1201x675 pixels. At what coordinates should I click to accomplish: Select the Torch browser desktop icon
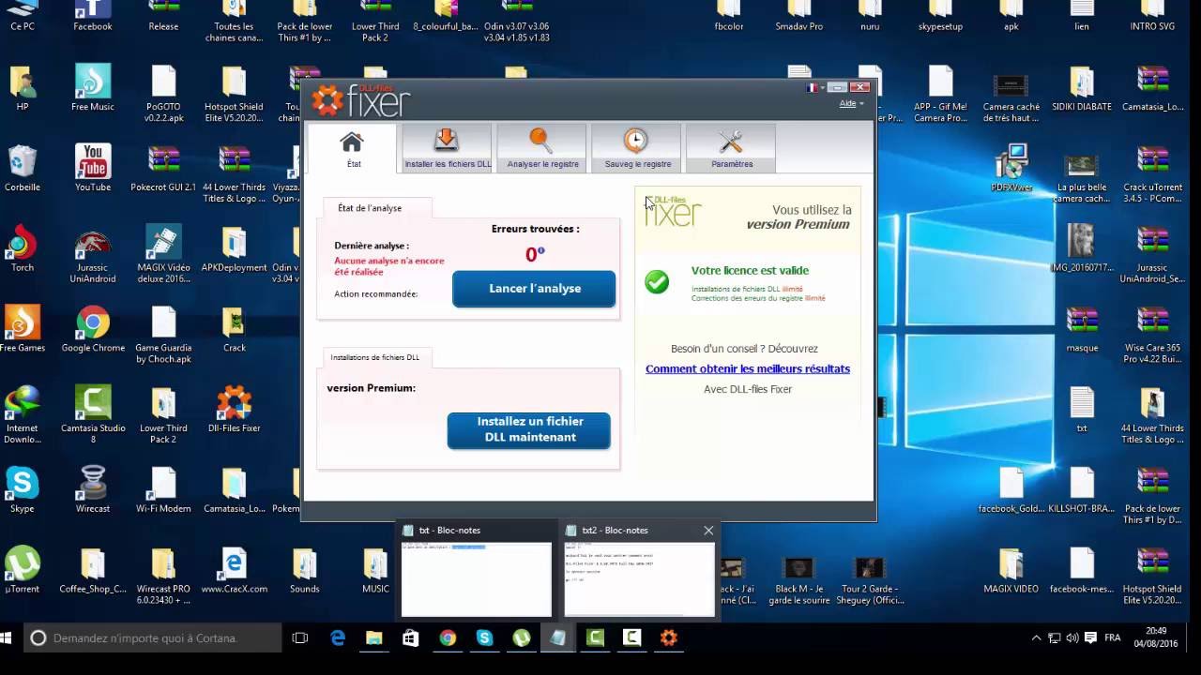pyautogui.click(x=23, y=248)
